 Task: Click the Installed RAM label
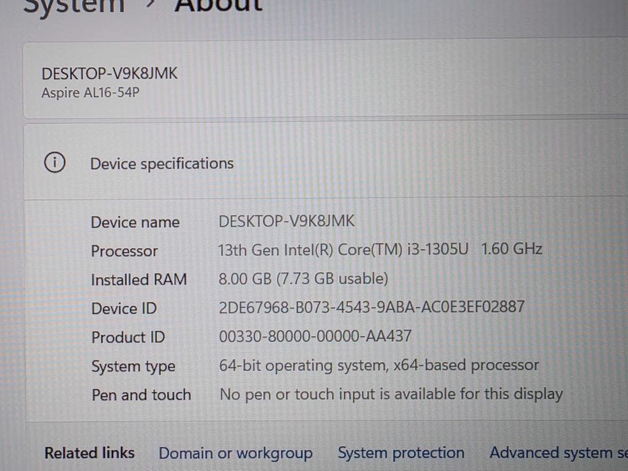coord(139,279)
